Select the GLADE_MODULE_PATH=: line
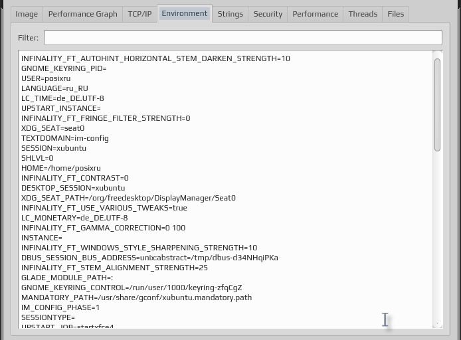Viewport: 461px width, 340px height. point(67,278)
